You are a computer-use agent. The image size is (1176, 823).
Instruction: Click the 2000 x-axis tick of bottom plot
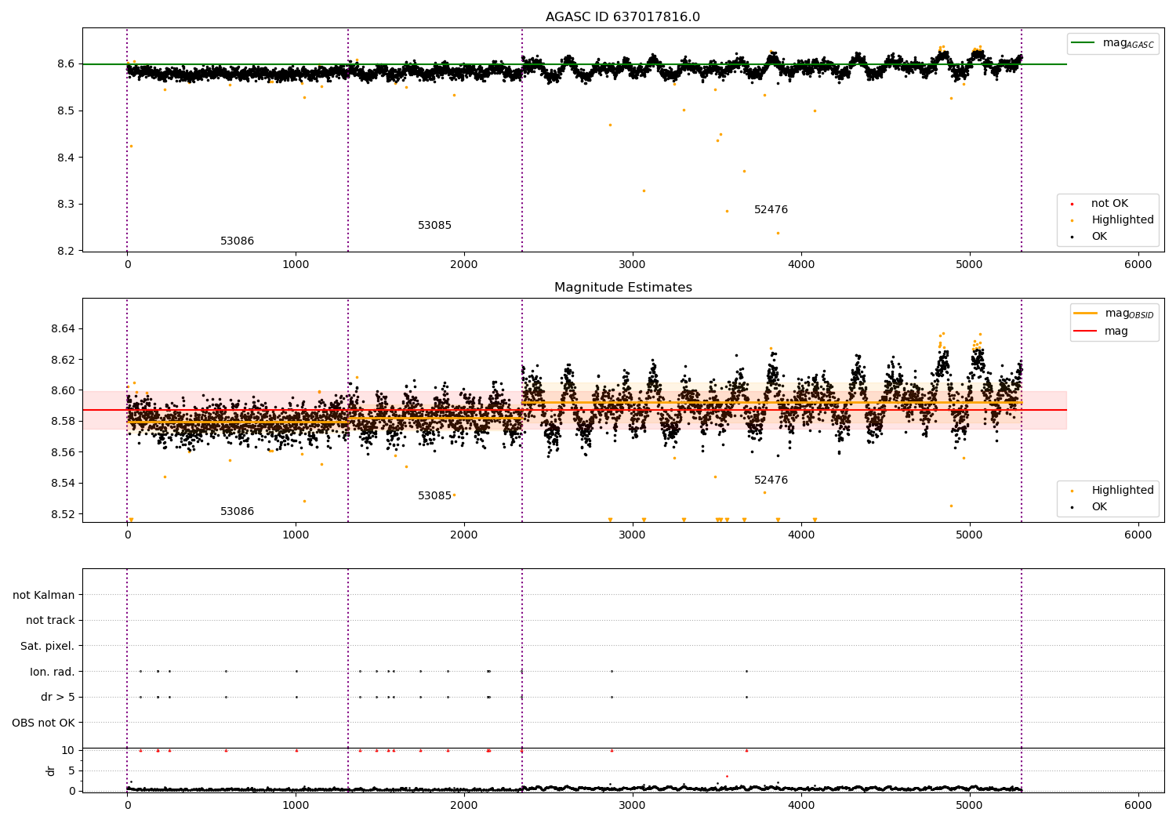(464, 806)
